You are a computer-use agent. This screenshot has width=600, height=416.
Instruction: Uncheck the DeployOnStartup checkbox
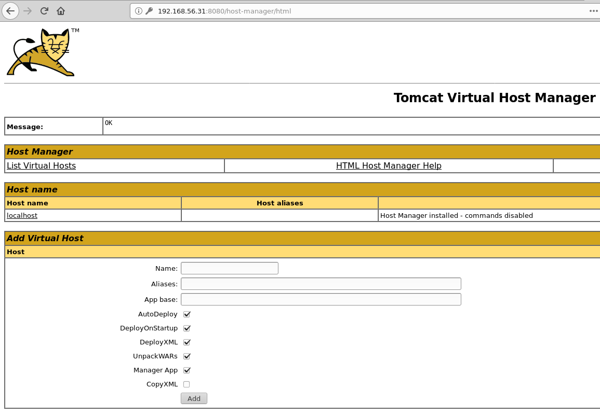pyautogui.click(x=186, y=328)
